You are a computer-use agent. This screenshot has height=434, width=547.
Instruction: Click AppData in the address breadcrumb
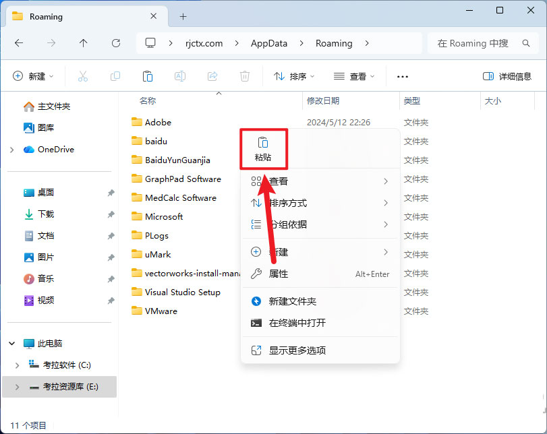[x=269, y=43]
